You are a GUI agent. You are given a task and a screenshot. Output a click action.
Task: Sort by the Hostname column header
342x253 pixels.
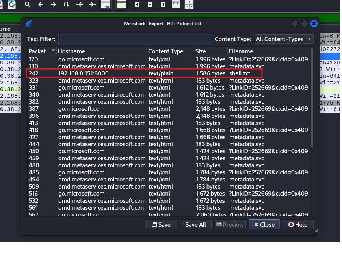coord(102,51)
